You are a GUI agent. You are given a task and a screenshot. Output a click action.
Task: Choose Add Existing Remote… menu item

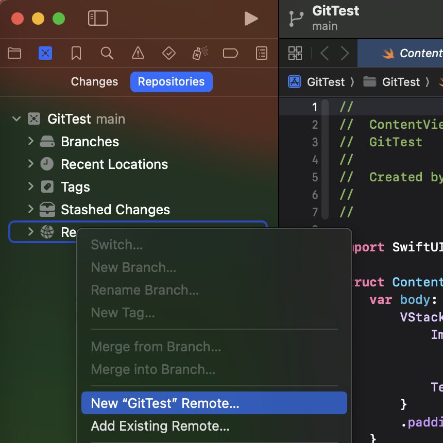click(214, 426)
